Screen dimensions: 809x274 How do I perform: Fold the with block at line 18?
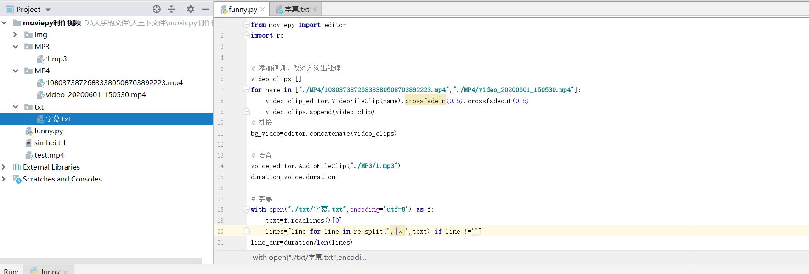(247, 209)
